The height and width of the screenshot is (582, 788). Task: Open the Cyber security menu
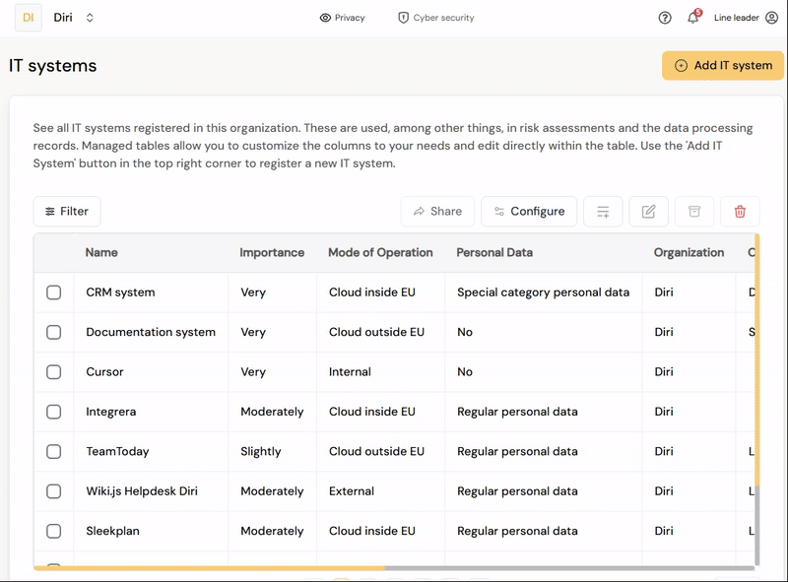point(435,18)
